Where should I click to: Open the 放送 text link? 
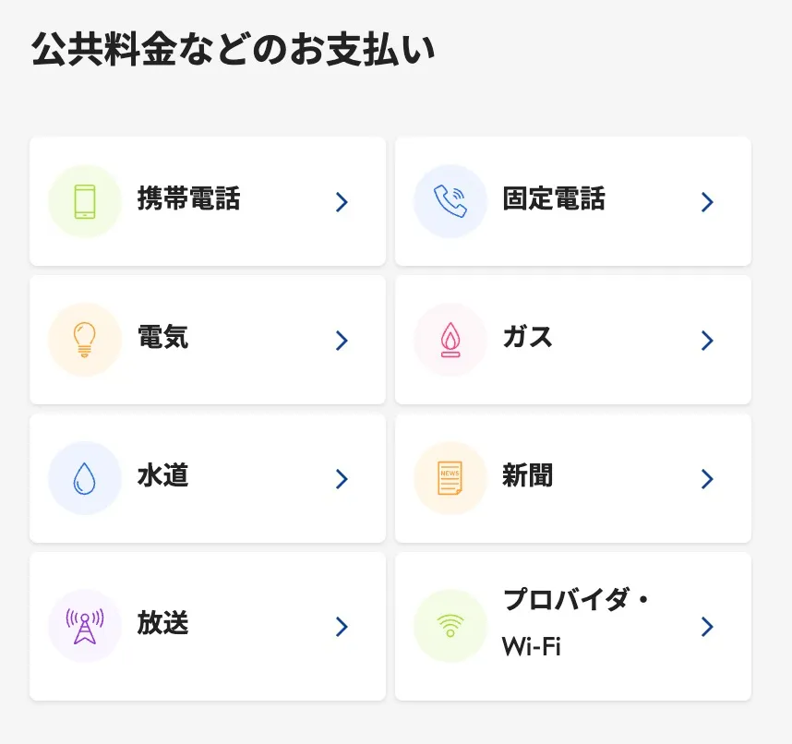[x=163, y=623]
